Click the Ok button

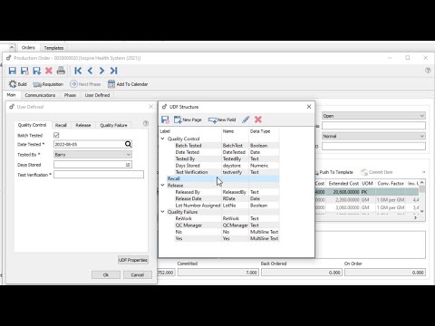tap(106, 274)
